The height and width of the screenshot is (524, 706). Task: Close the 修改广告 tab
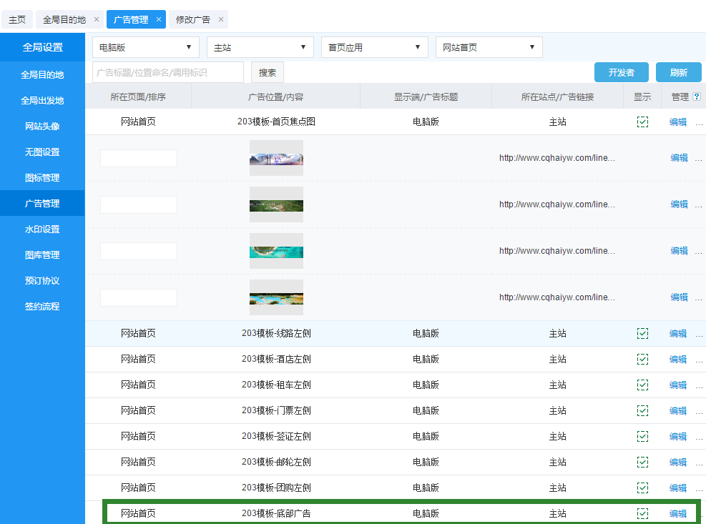tap(221, 19)
